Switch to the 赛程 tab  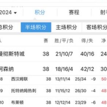74,12
